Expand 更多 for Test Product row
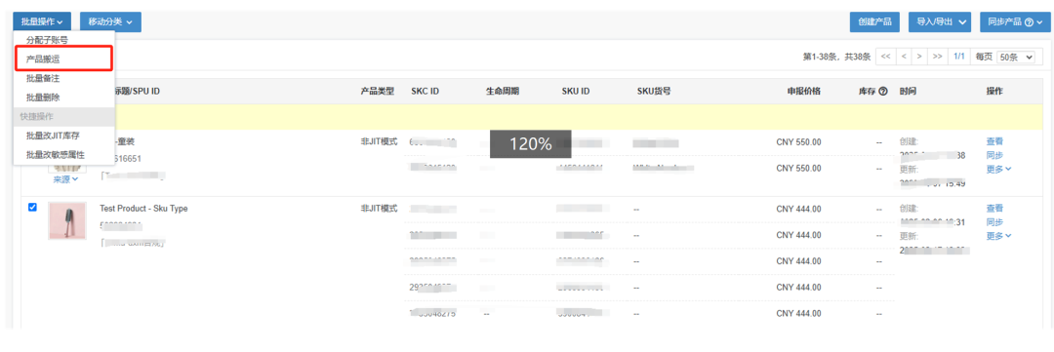 click(999, 236)
